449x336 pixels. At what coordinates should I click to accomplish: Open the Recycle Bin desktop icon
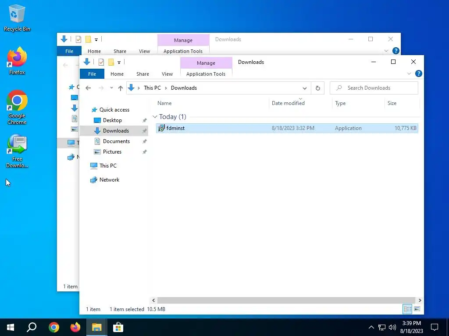17,17
